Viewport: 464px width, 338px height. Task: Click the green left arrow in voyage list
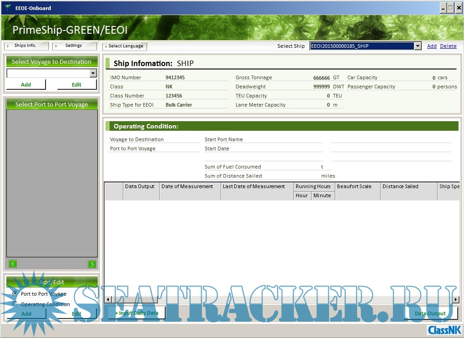click(13, 264)
